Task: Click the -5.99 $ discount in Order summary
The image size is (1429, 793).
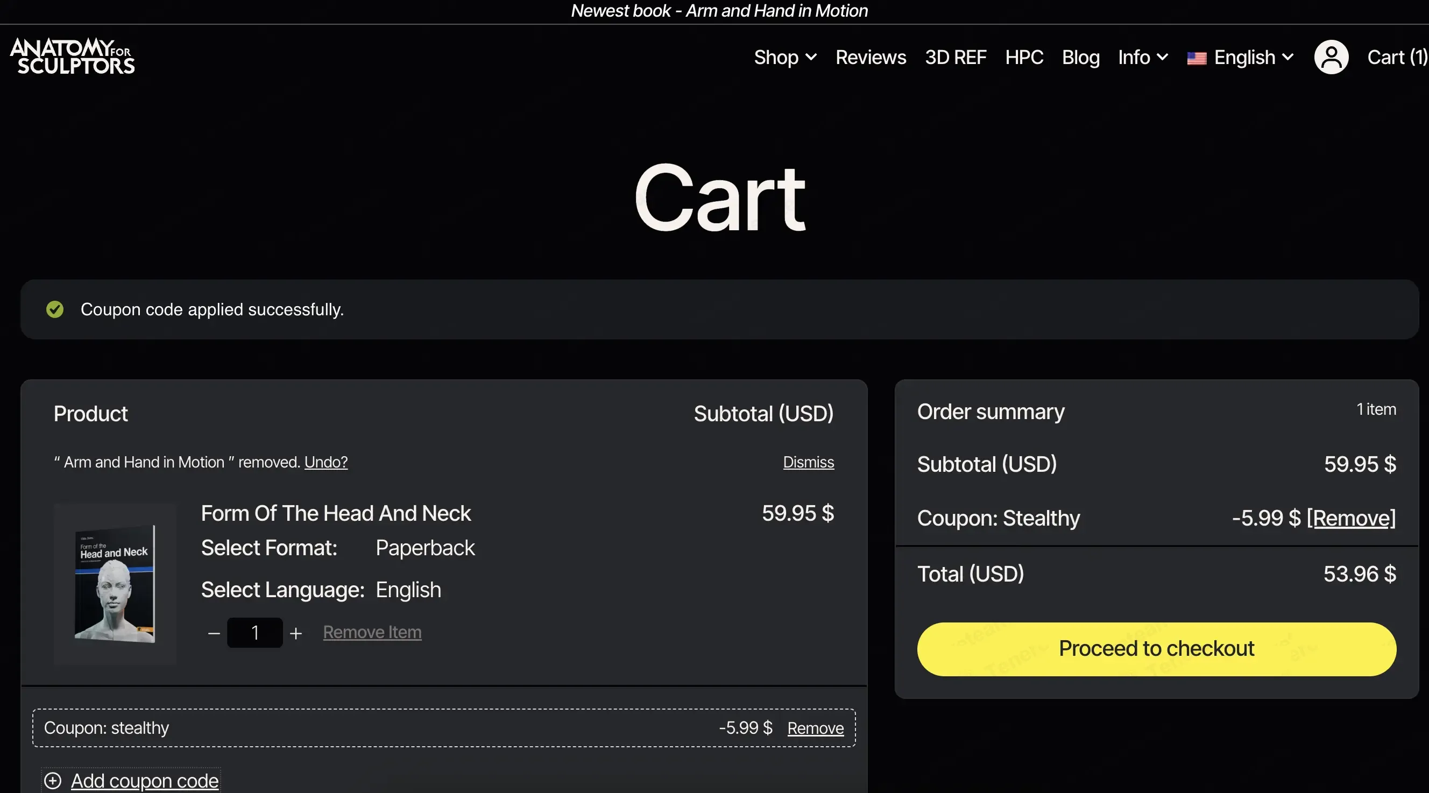Action: tap(1266, 518)
